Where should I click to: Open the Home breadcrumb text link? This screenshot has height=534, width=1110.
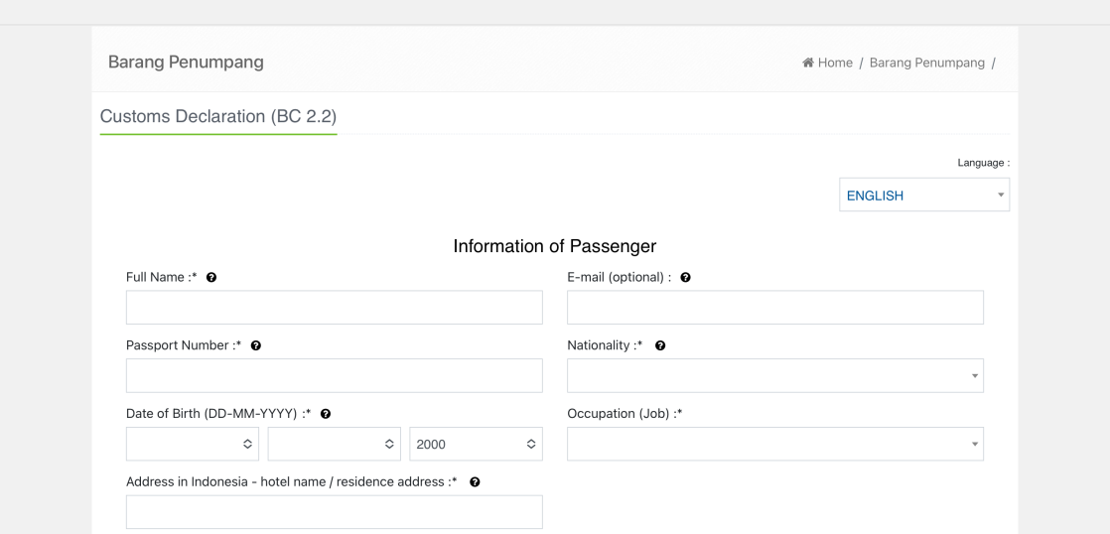pyautogui.click(x=835, y=63)
